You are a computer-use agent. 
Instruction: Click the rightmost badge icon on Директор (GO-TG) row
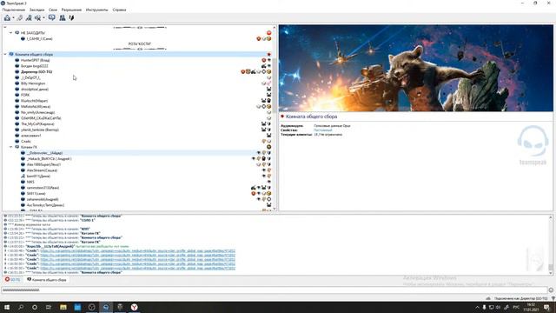click(x=268, y=71)
